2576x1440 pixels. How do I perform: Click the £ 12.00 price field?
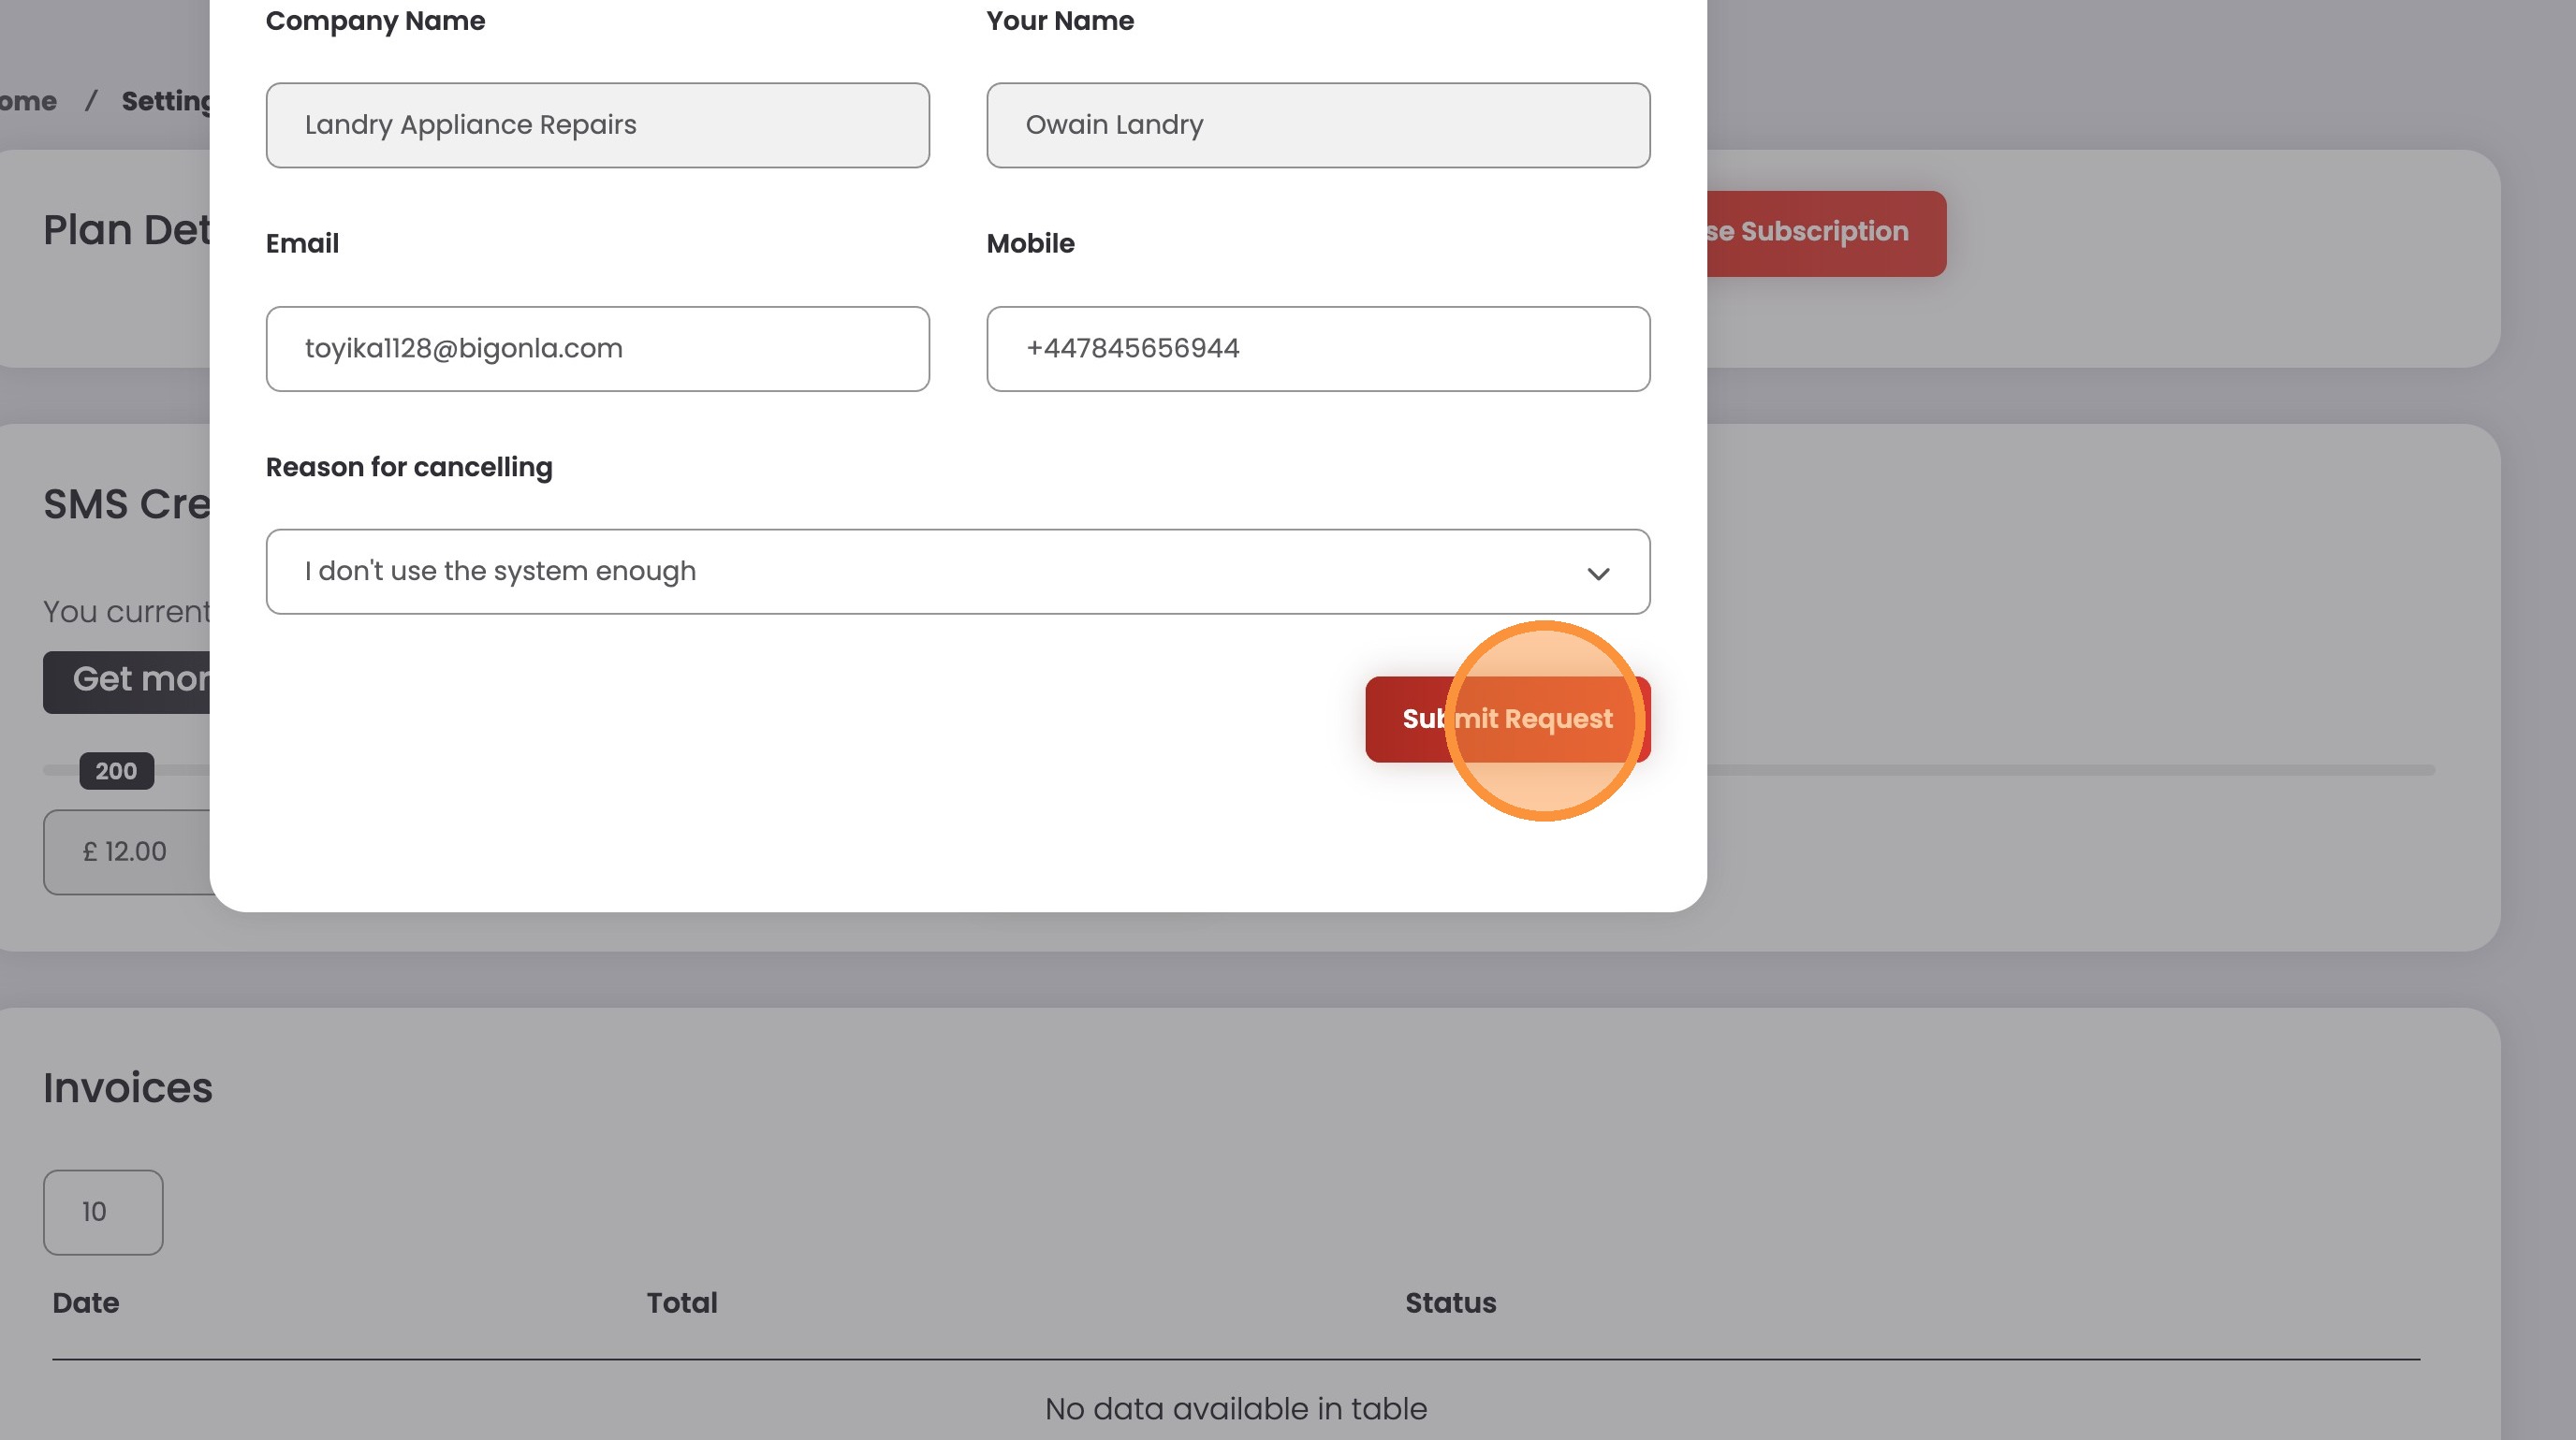click(126, 851)
